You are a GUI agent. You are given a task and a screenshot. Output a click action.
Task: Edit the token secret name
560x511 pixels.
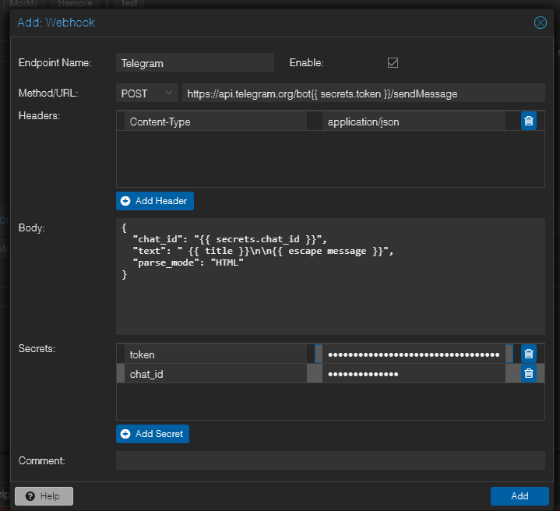(216, 354)
